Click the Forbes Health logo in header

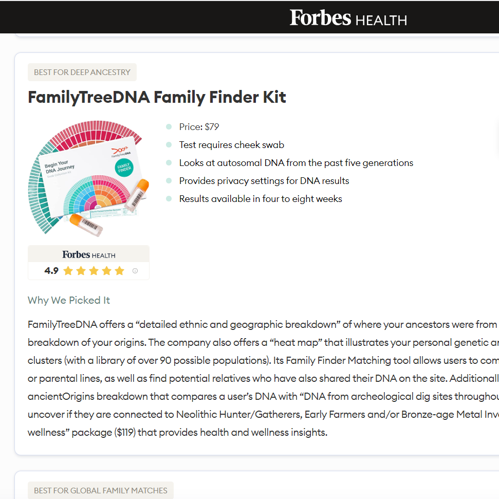tap(348, 18)
